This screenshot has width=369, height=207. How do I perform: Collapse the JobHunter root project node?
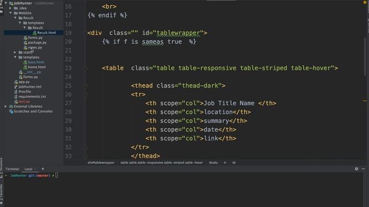pos(6,3)
